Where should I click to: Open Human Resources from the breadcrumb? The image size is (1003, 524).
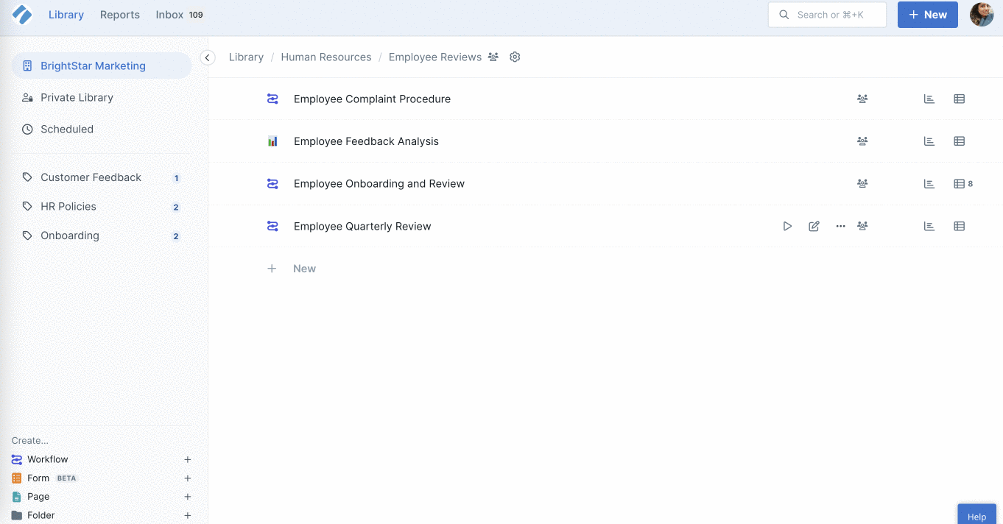point(325,57)
